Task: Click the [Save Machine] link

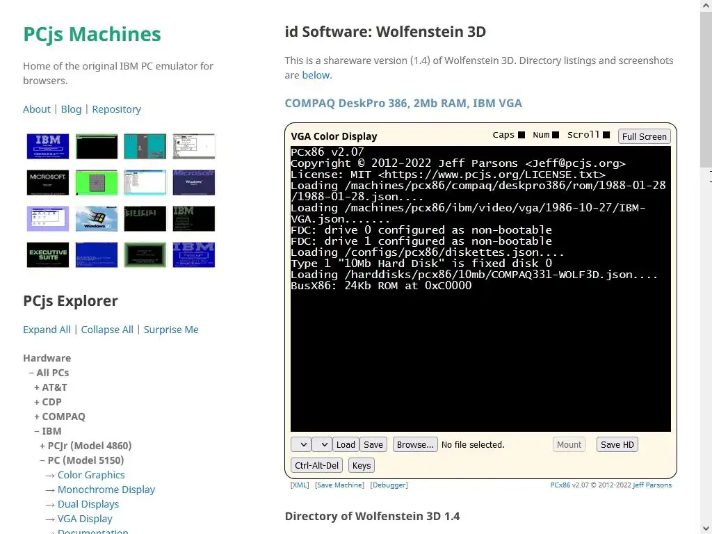Action: [339, 485]
